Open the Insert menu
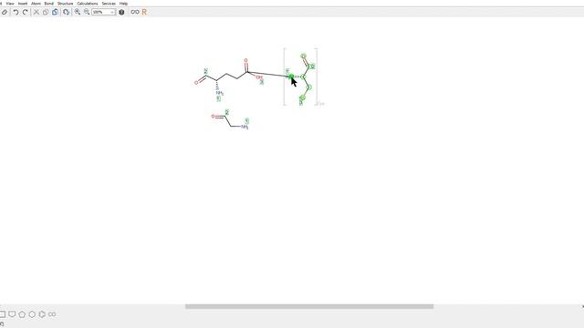 [23, 4]
